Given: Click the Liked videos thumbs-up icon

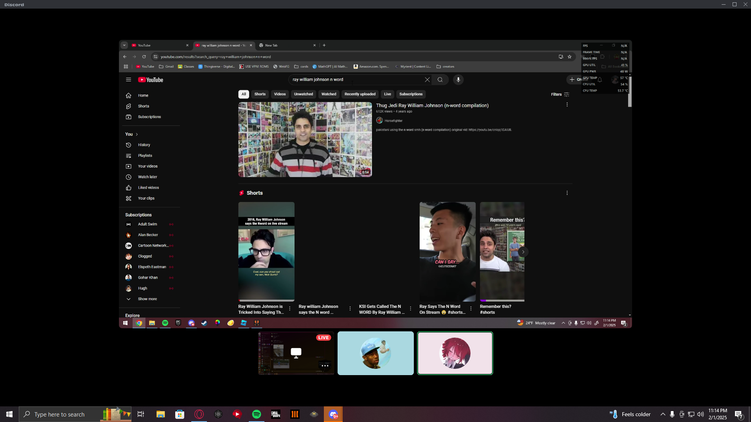Looking at the screenshot, I should pos(128,188).
